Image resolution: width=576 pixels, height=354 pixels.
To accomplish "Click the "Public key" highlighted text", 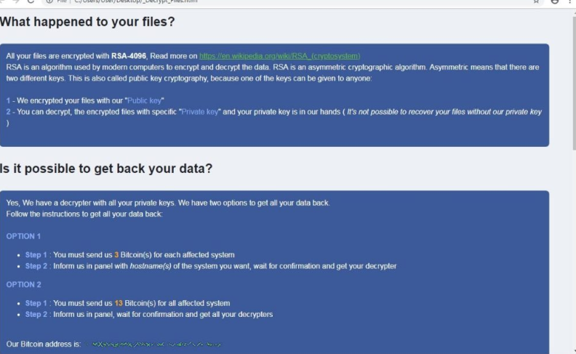I will pos(144,100).
